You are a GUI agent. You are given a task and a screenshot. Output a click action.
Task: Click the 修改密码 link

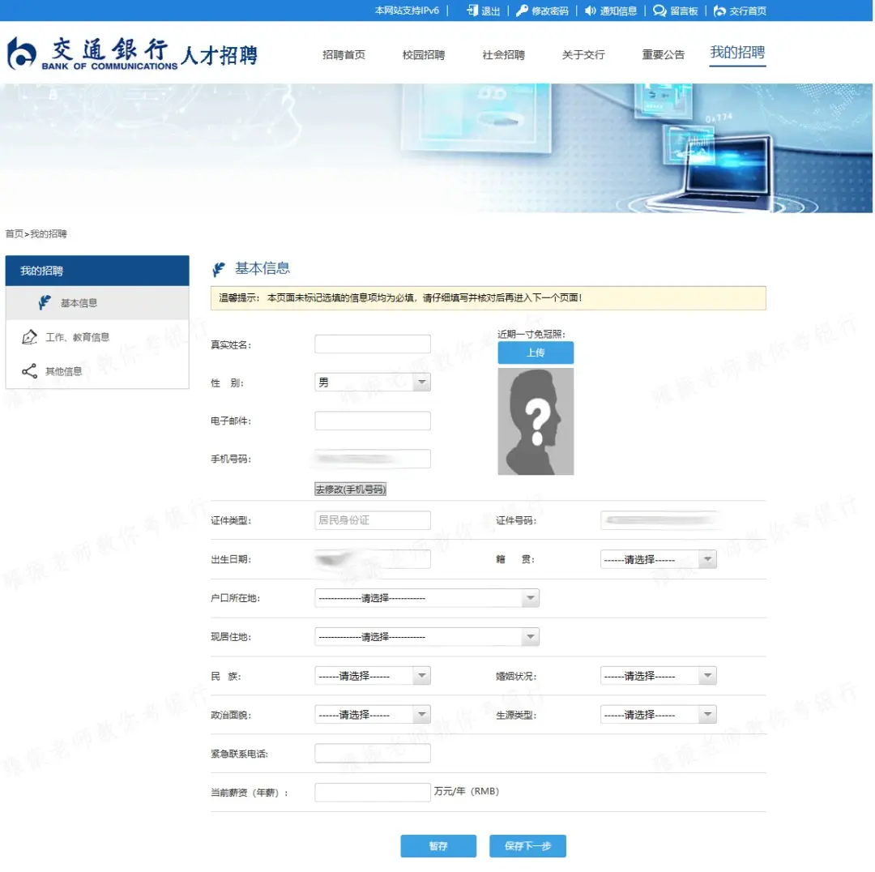pyautogui.click(x=549, y=11)
